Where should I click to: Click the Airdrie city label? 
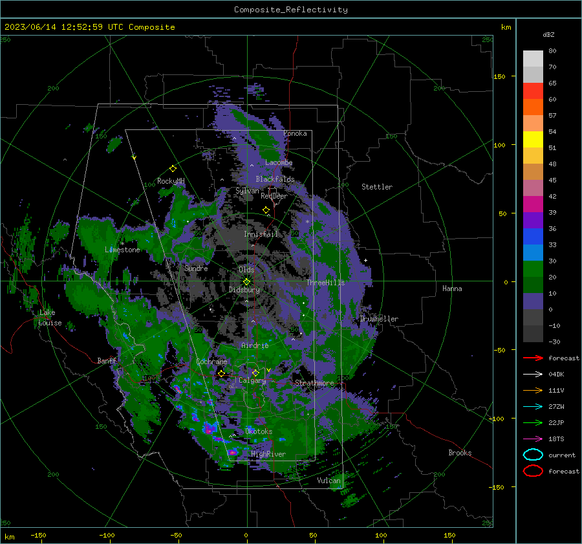click(x=255, y=345)
